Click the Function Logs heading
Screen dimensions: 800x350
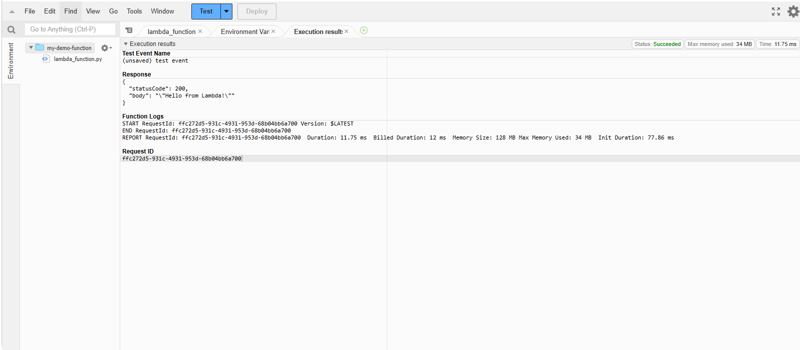(x=143, y=116)
